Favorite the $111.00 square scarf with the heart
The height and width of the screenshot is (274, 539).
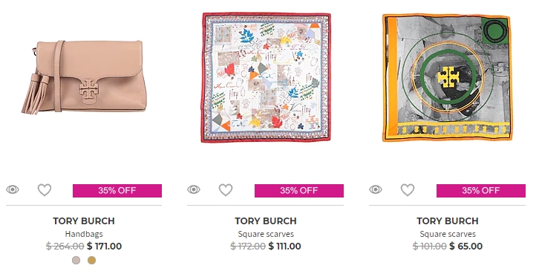226,190
